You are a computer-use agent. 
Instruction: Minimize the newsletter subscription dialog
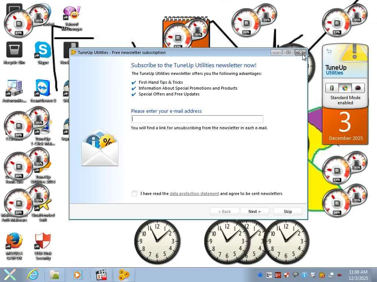(276, 52)
